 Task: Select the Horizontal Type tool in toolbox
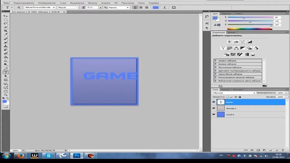(x=6, y=72)
